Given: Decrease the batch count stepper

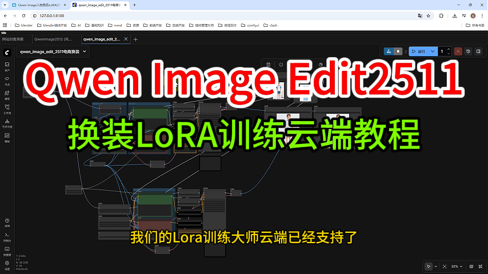Looking at the screenshot, I should pos(449,54).
